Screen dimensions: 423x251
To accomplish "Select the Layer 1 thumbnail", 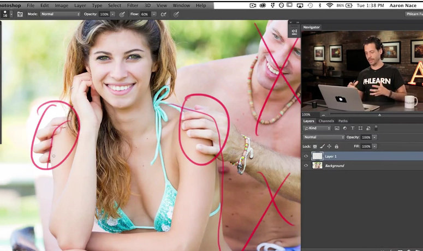I will coord(317,156).
